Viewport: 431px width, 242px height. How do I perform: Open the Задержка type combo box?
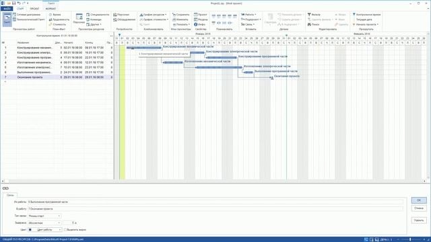coord(44,223)
